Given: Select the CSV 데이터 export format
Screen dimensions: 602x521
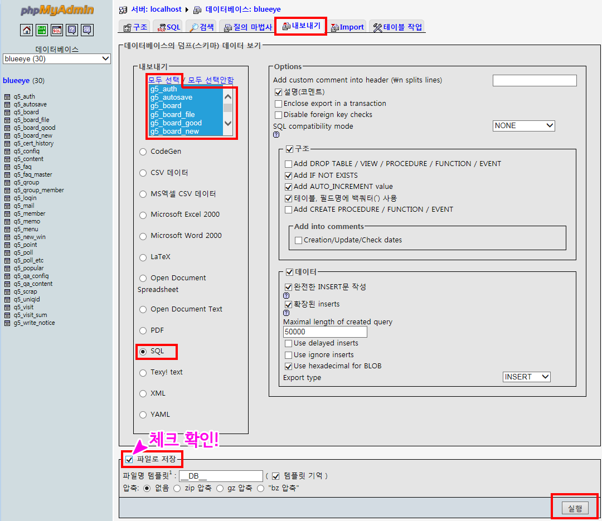Looking at the screenshot, I should pos(143,173).
